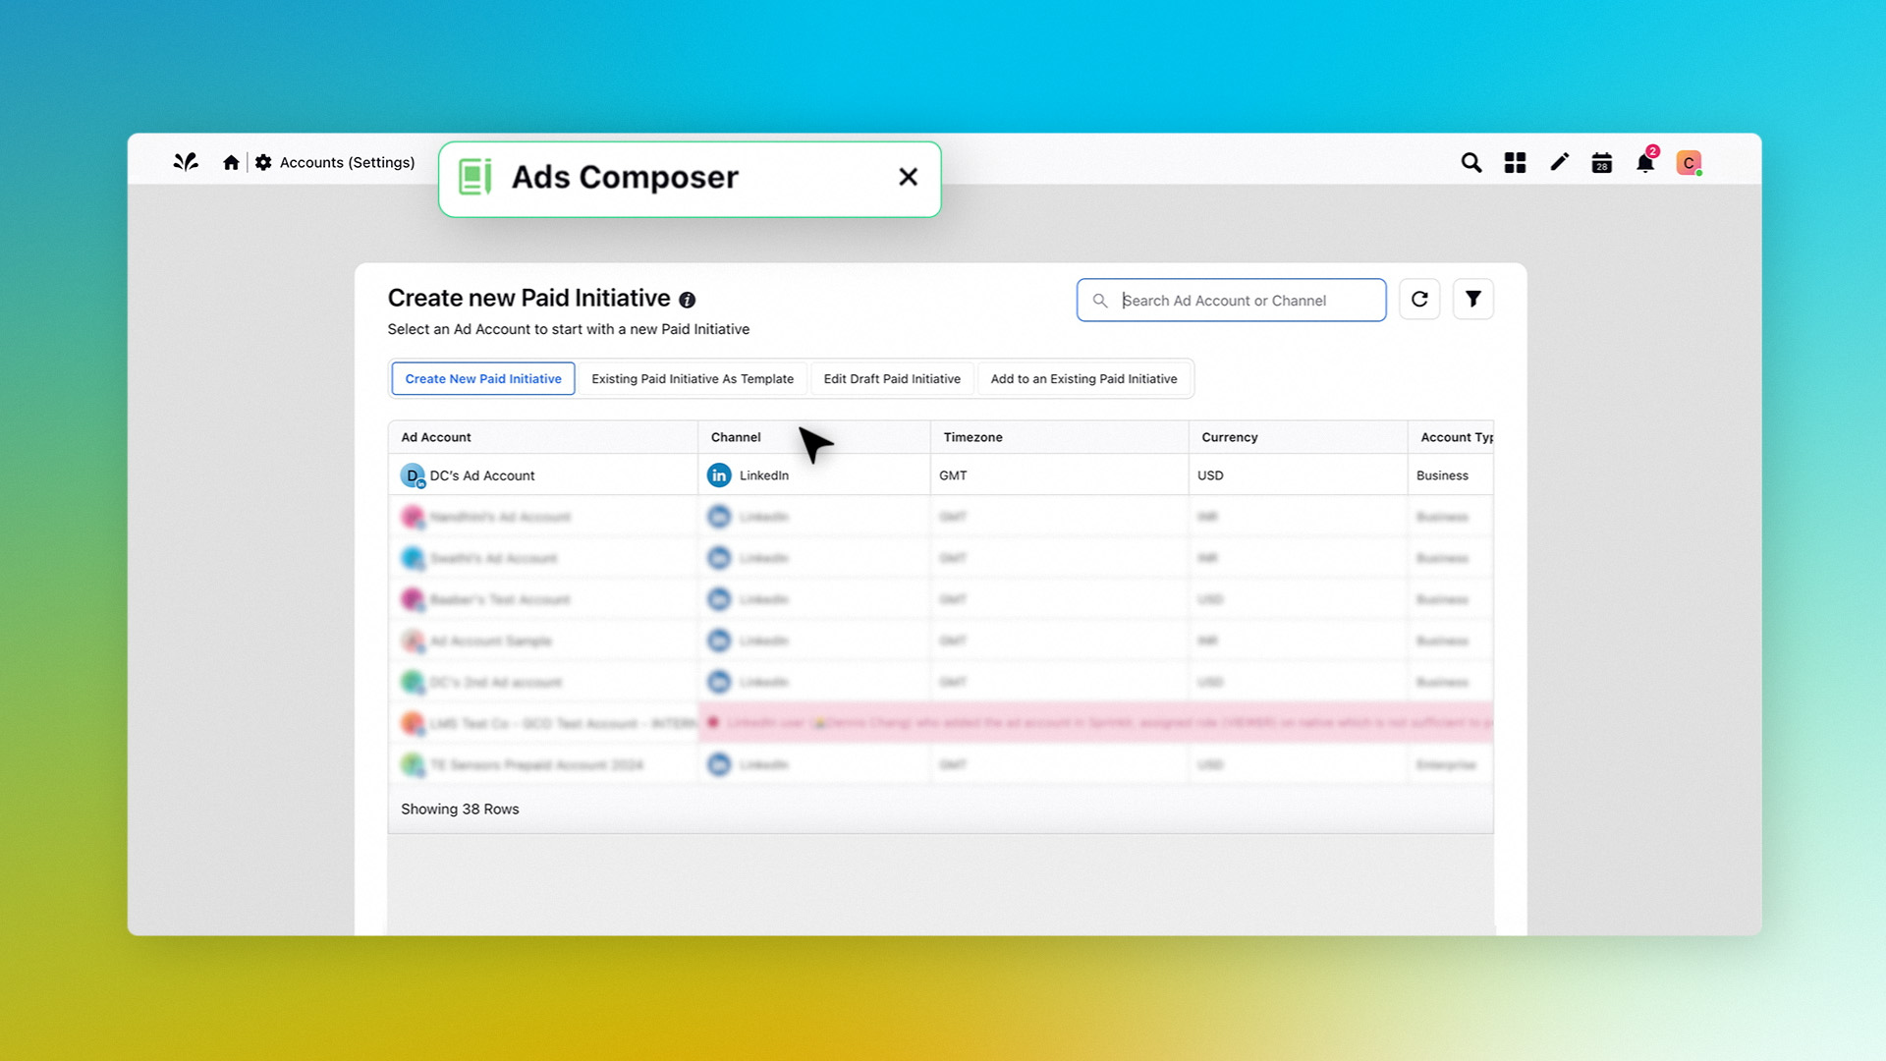The image size is (1886, 1061).
Task: Click the Sprinklr leaf logo icon
Action: tap(186, 162)
